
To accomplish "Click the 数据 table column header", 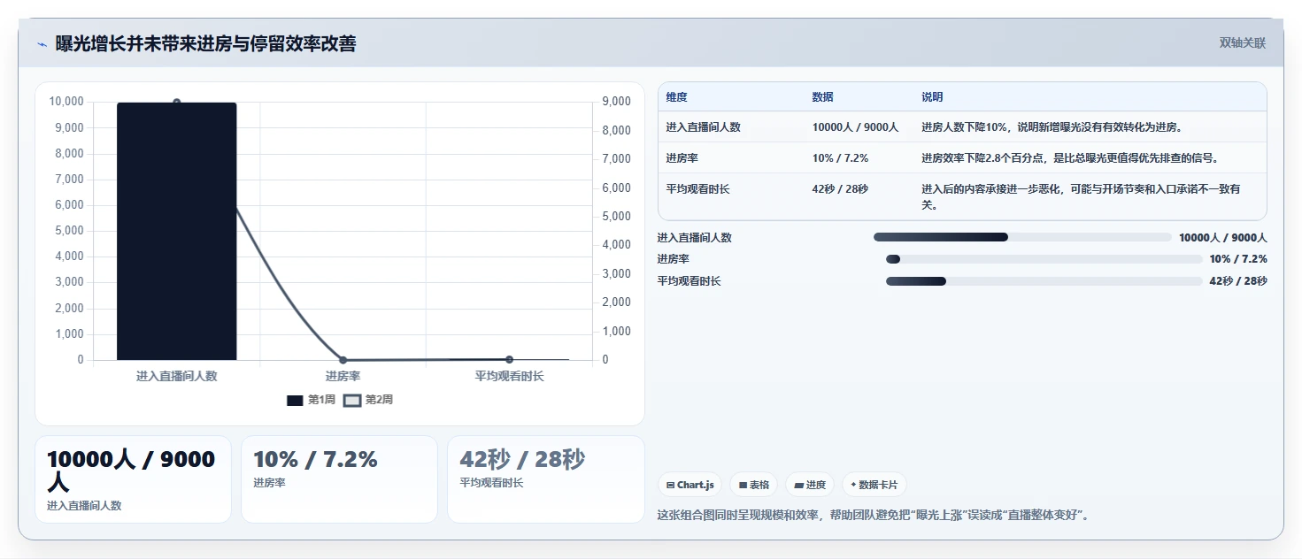I will click(x=822, y=97).
